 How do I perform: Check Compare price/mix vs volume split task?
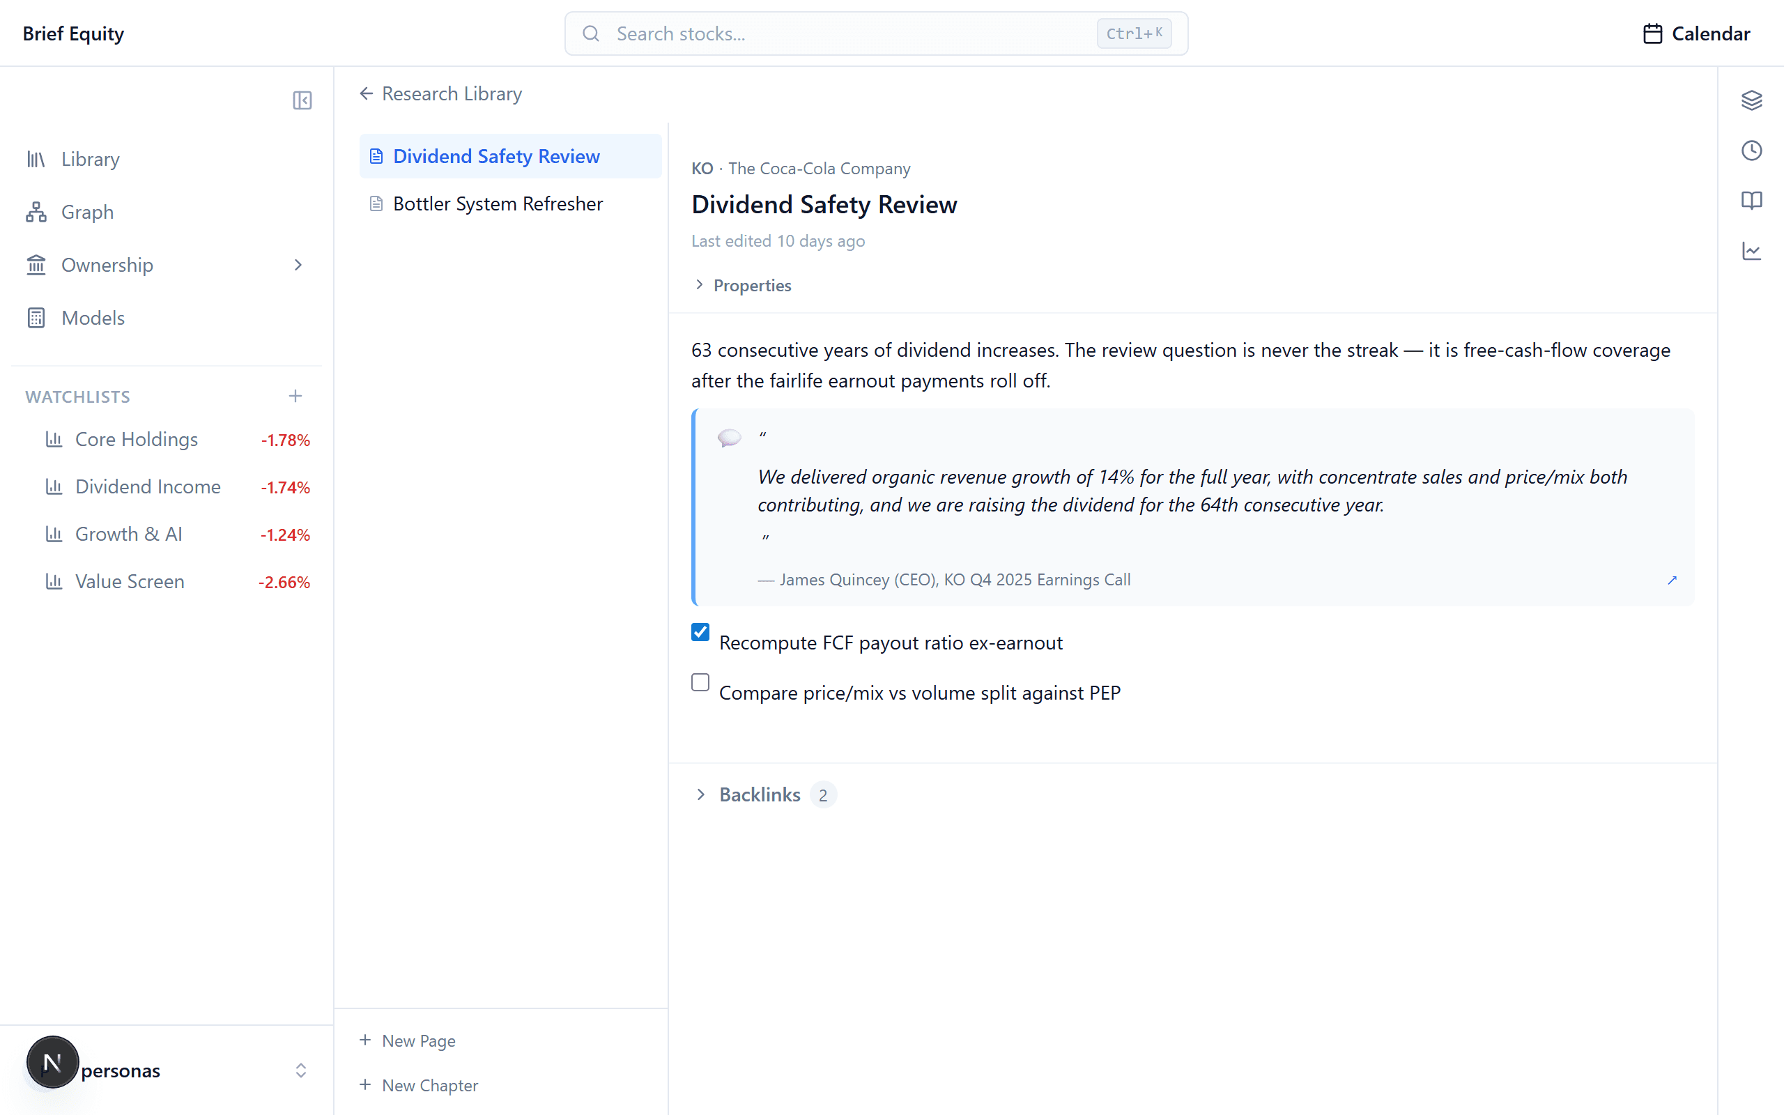click(x=700, y=682)
